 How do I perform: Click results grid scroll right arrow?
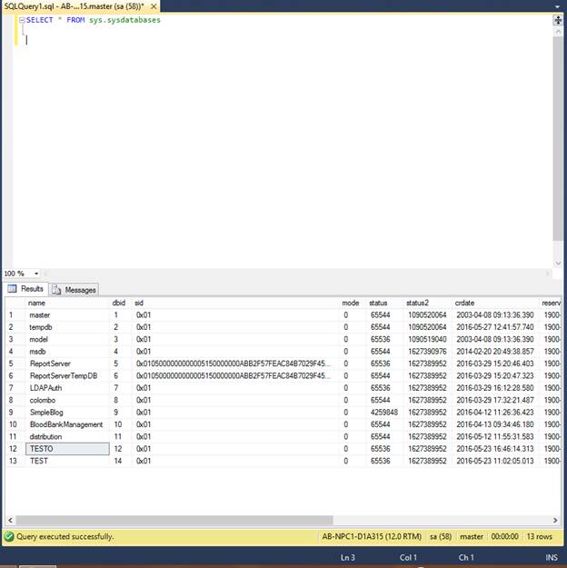pos(555,520)
